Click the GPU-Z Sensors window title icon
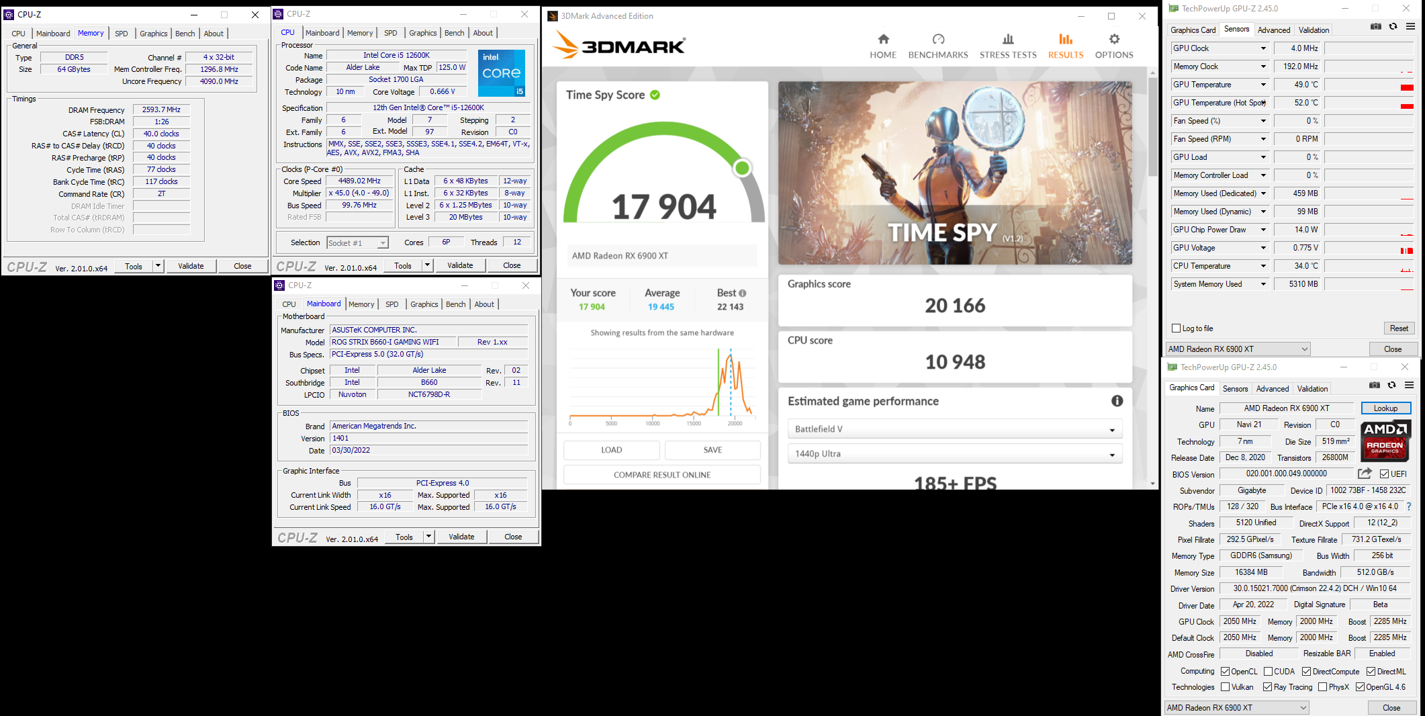The height and width of the screenshot is (716, 1425). click(x=1173, y=9)
